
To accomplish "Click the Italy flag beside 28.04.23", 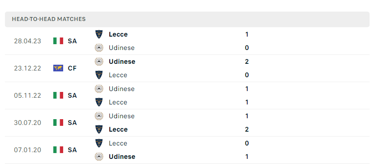I will point(58,41).
